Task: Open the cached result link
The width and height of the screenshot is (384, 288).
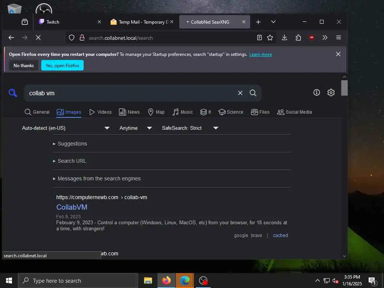Action: [280, 235]
